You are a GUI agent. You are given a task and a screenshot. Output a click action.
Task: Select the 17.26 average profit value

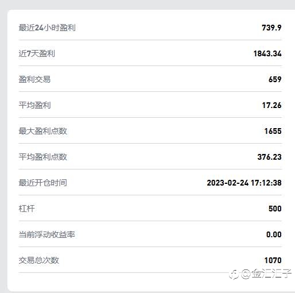tap(272, 105)
